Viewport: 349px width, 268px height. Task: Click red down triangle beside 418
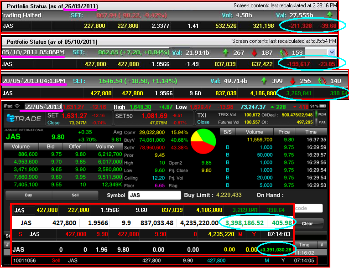[x=295, y=107]
